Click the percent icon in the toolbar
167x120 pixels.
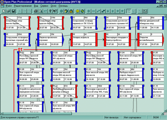(82, 11)
